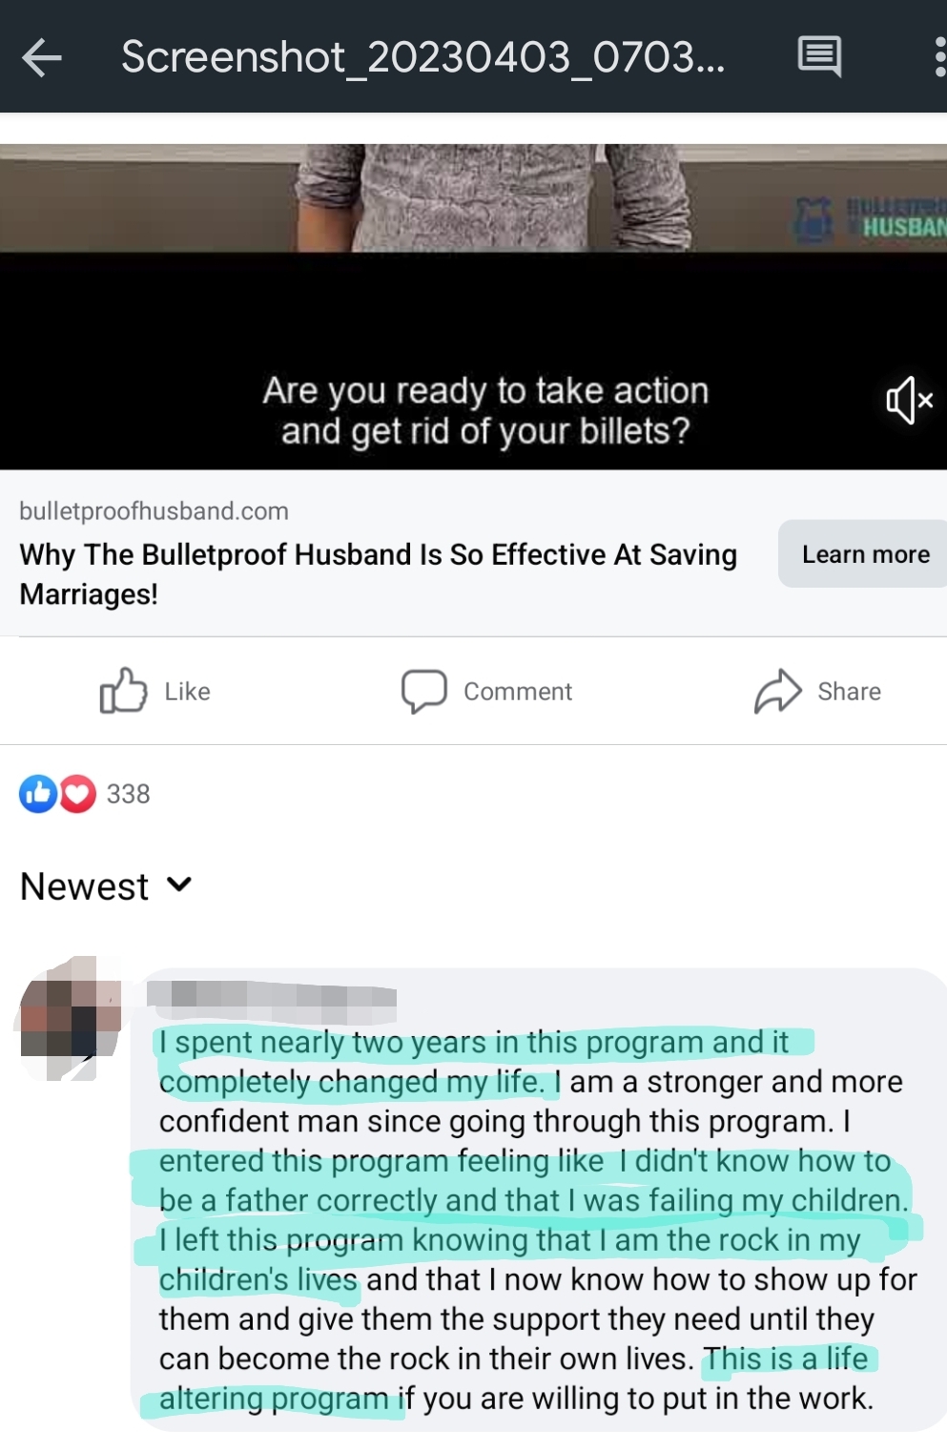
Task: Click the Comment speech bubble icon
Action: pos(423,691)
